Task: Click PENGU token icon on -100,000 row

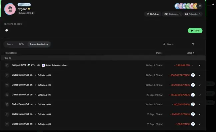Action: click(193, 104)
